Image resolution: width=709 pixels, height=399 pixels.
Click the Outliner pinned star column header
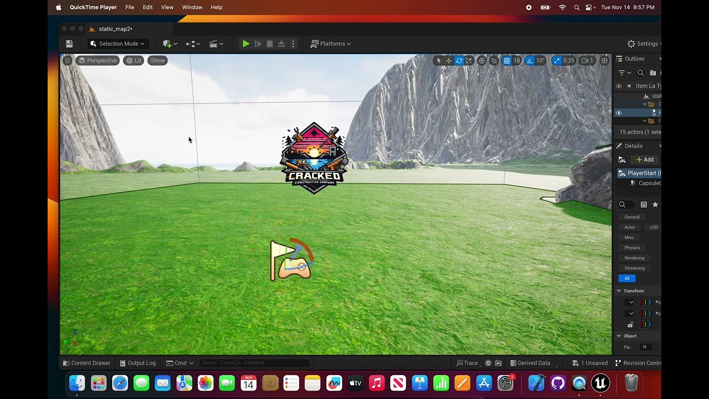point(629,86)
